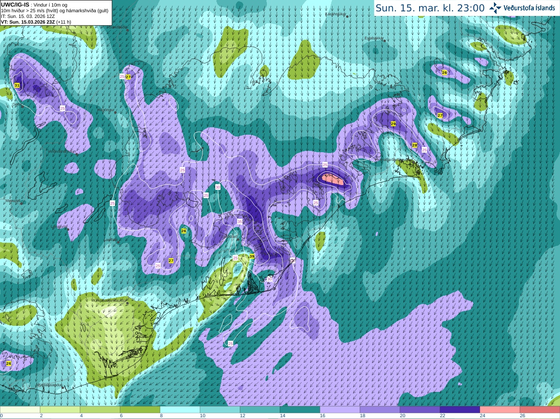Click the 35 m/s gust contour label
This screenshot has height=419, width=560.
pos(240,222)
